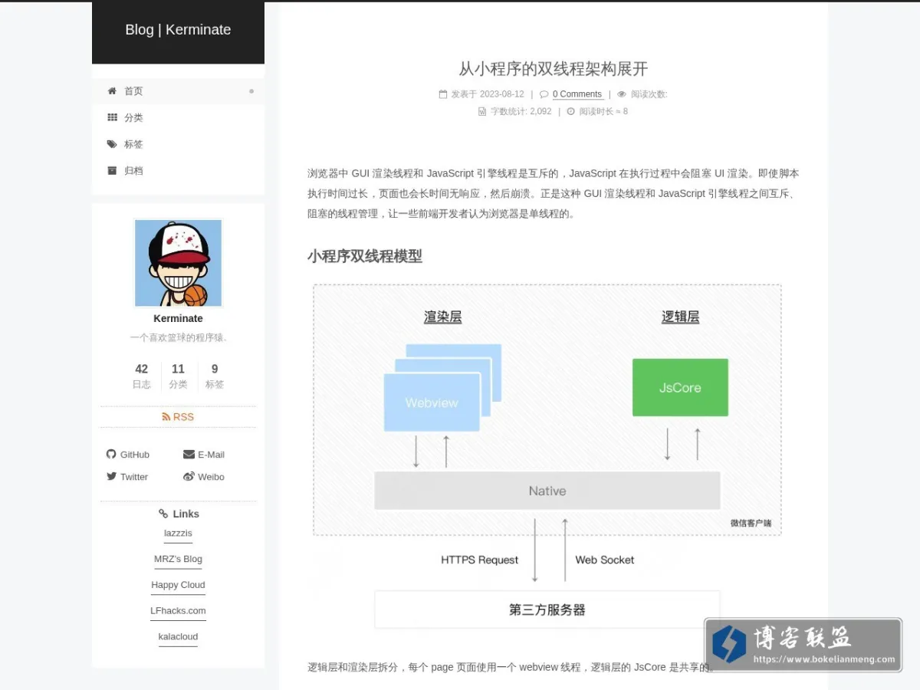Image resolution: width=920 pixels, height=690 pixels.
Task: Click the 11 分类 category count
Action: click(178, 376)
